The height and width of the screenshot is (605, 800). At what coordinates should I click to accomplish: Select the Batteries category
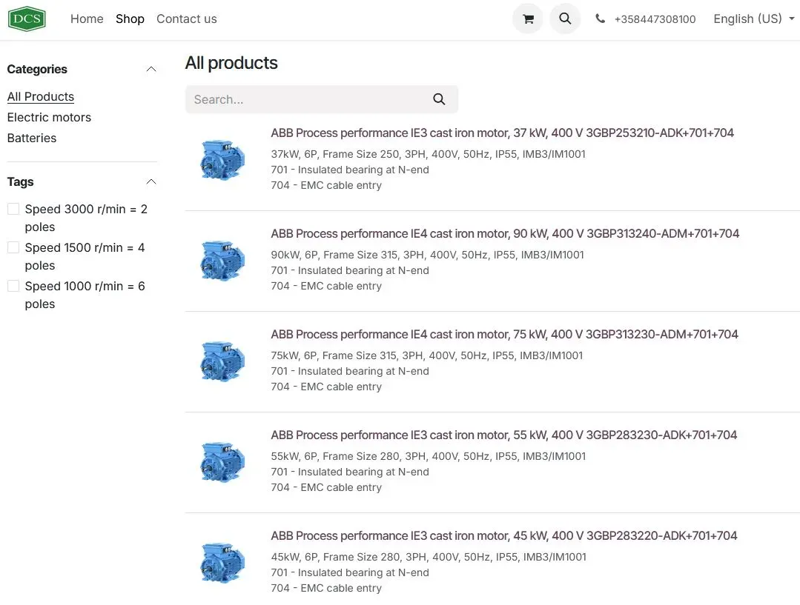[32, 138]
